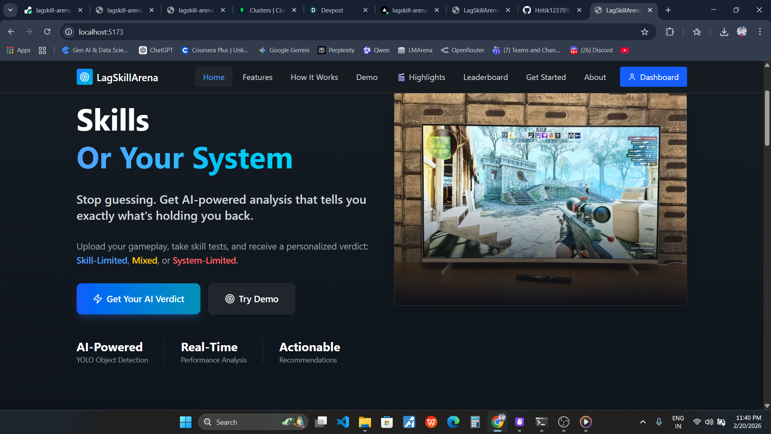
Task: Open the Dashboard button
Action: [x=653, y=77]
